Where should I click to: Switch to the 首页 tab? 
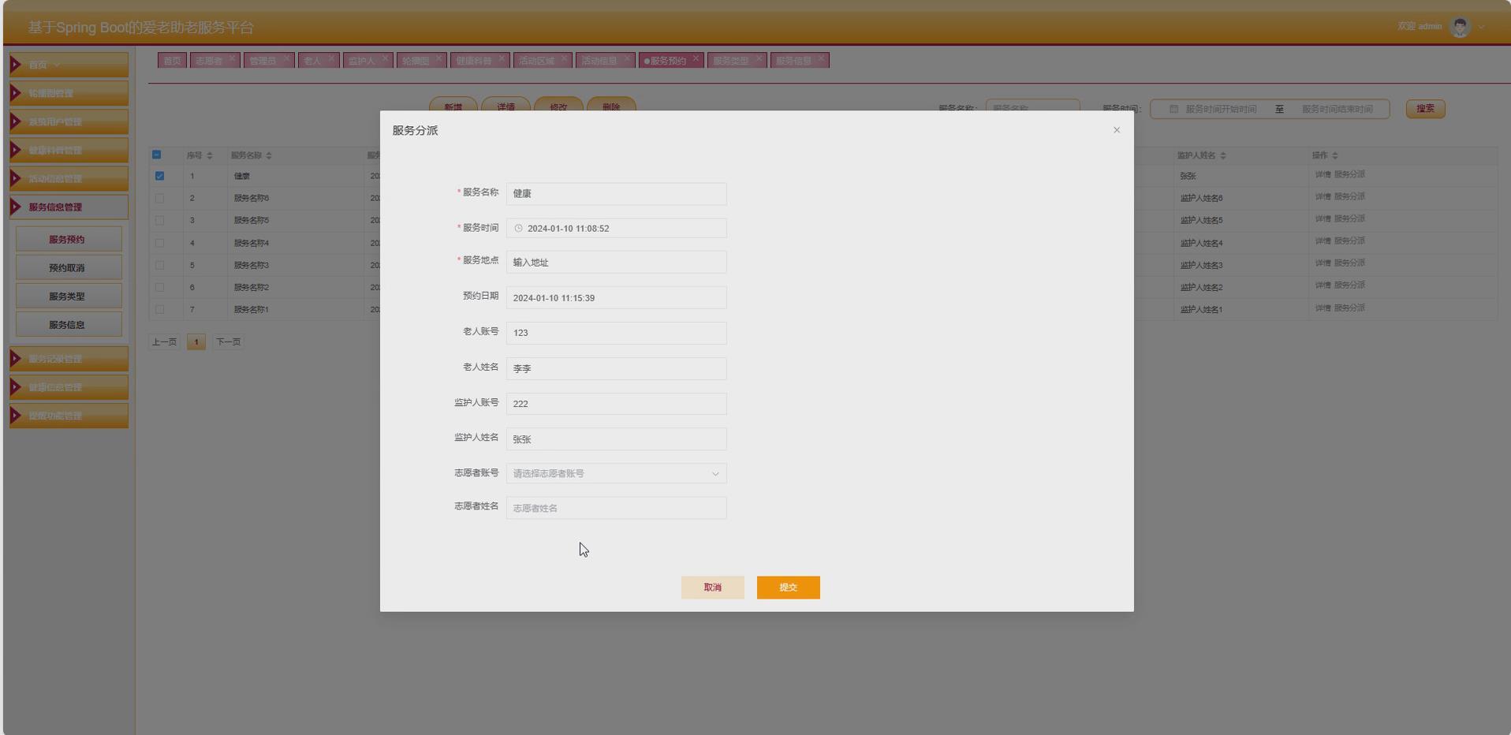click(x=172, y=59)
